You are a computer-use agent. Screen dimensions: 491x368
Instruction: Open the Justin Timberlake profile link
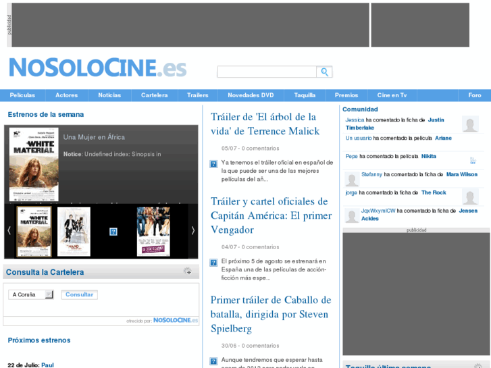pyautogui.click(x=436, y=120)
